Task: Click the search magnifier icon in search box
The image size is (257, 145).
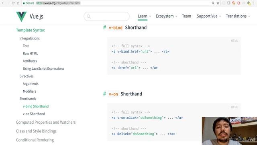Action: (89, 17)
